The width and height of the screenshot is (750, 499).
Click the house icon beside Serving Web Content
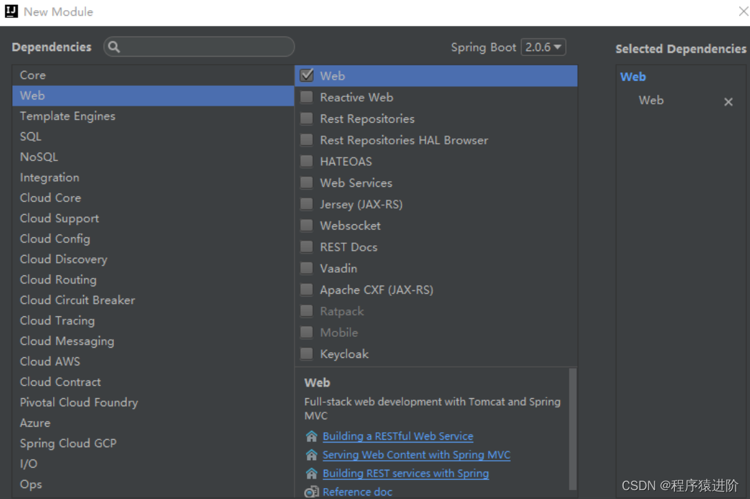[312, 455]
